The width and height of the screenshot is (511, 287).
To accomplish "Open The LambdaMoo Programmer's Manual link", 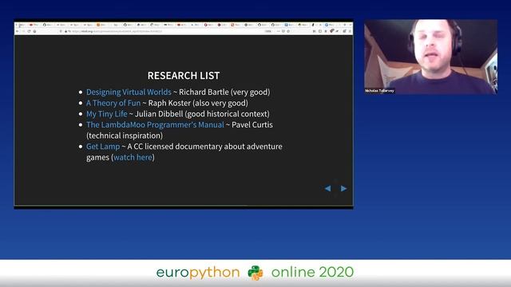I will click(x=155, y=124).
